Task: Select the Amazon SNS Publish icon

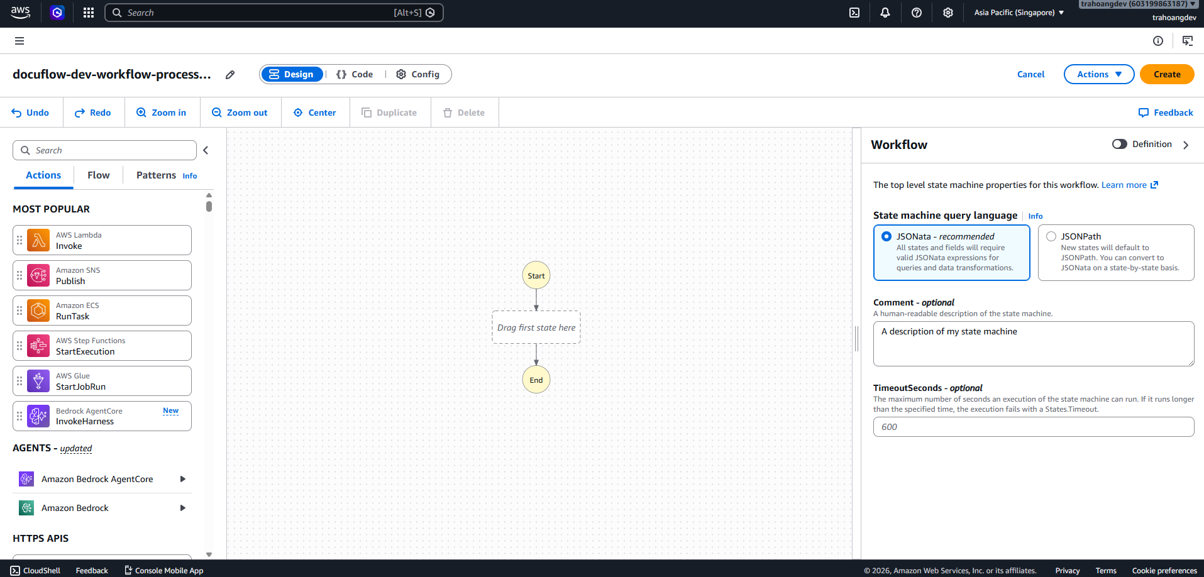Action: click(38, 275)
